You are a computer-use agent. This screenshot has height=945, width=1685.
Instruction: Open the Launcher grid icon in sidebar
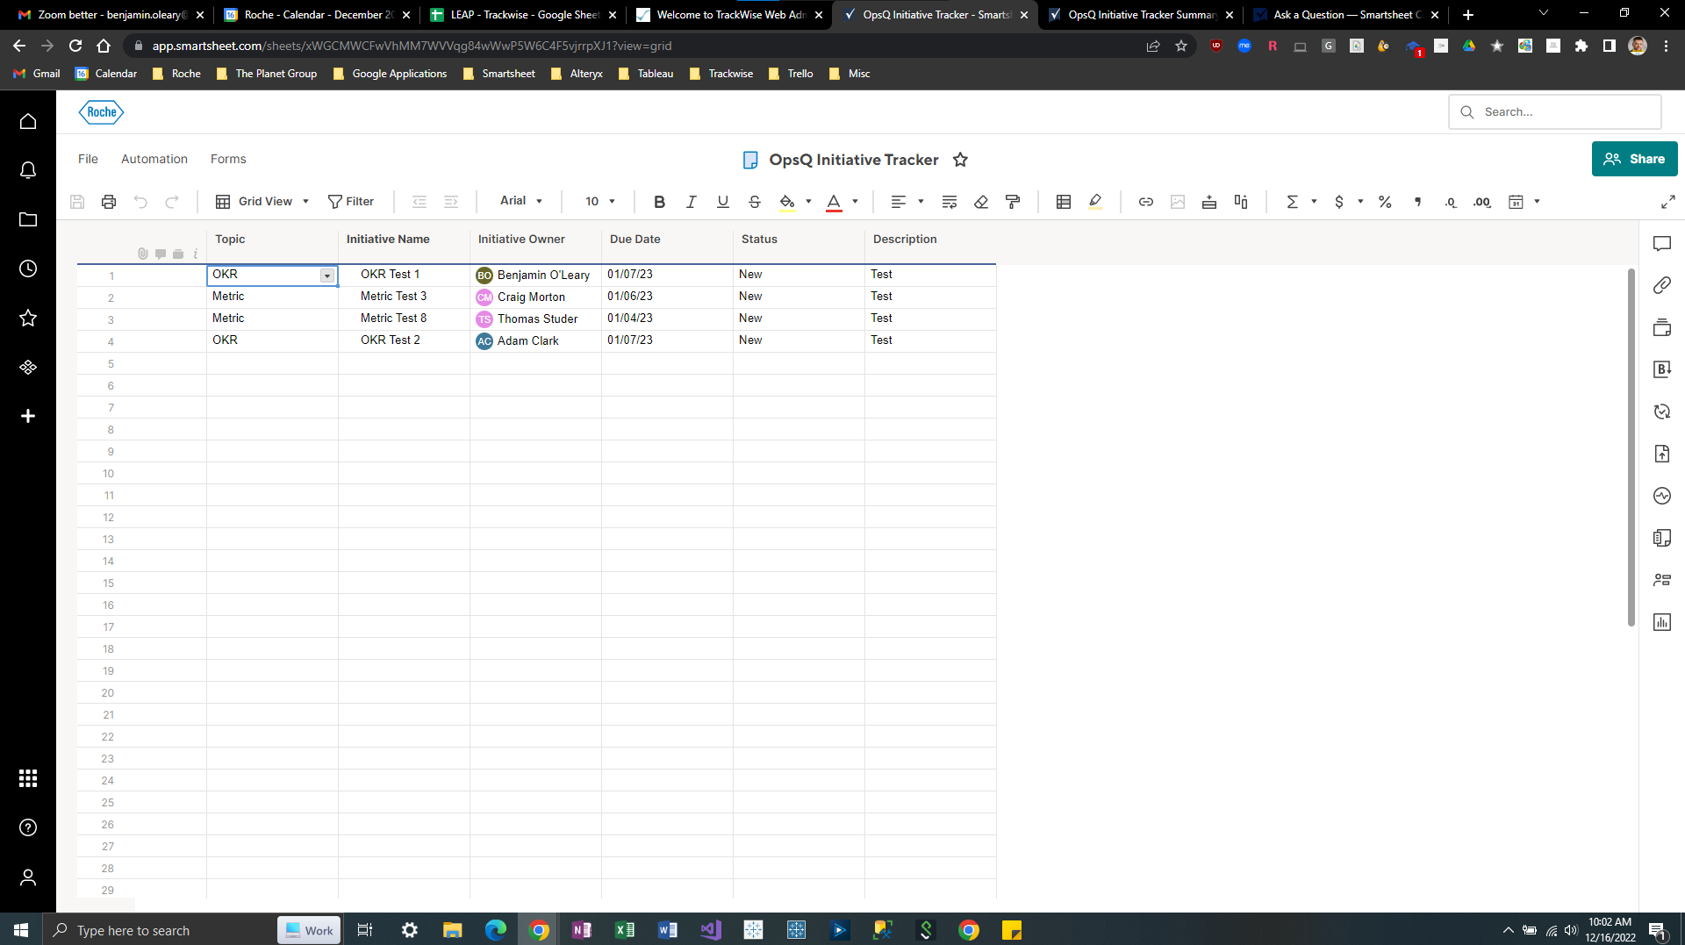click(x=28, y=778)
